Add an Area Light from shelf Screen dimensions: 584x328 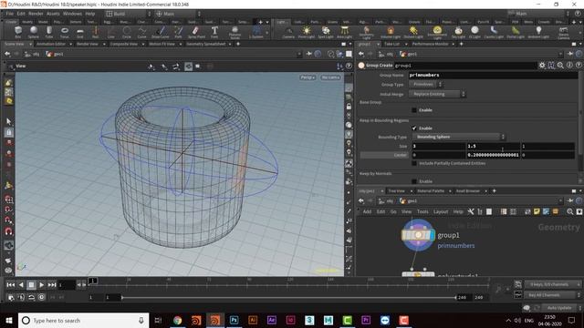[x=344, y=32]
